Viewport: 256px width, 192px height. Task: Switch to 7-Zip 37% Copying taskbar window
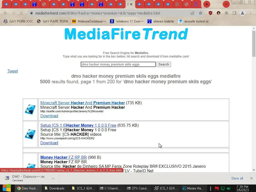[x=138, y=188]
